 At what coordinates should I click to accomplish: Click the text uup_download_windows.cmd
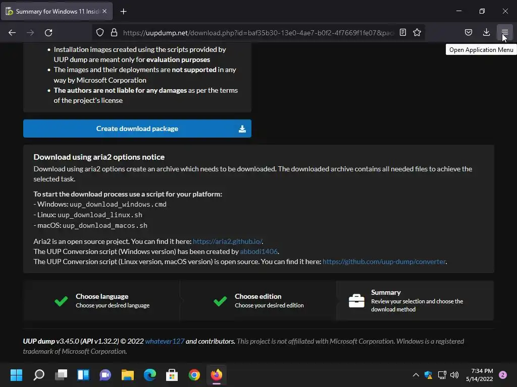[118, 205]
